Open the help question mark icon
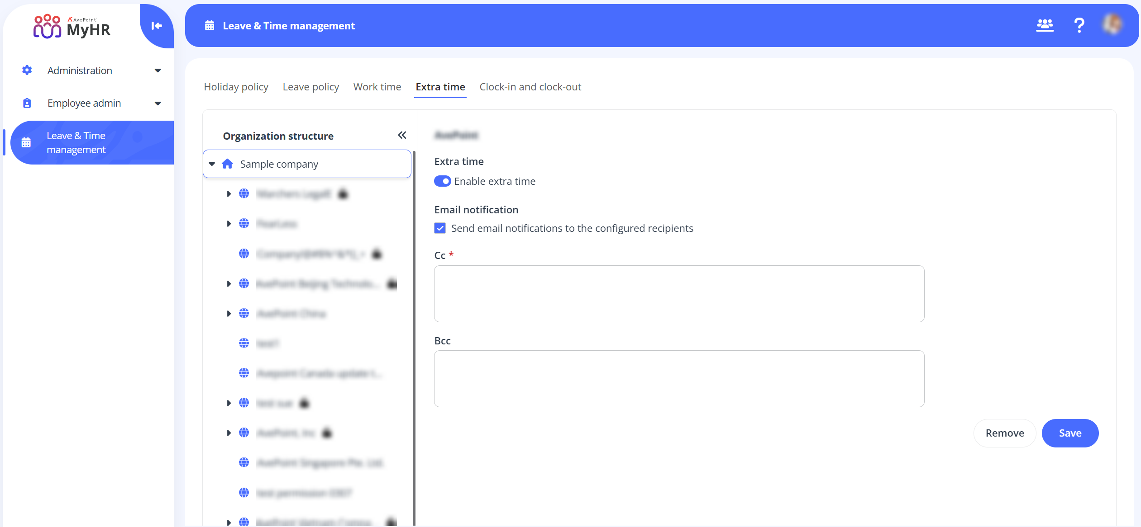The width and height of the screenshot is (1141, 527). [1079, 25]
